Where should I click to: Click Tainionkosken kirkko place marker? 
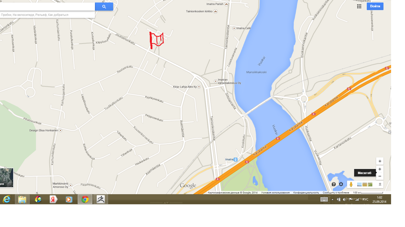(215, 11)
